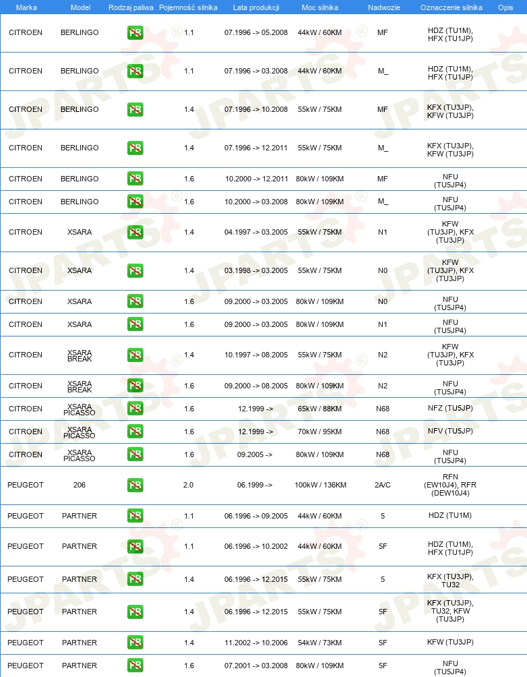Click engine code KFW (TU3JP) in Partner 54kW row
The height and width of the screenshot is (677, 527).
(450, 642)
